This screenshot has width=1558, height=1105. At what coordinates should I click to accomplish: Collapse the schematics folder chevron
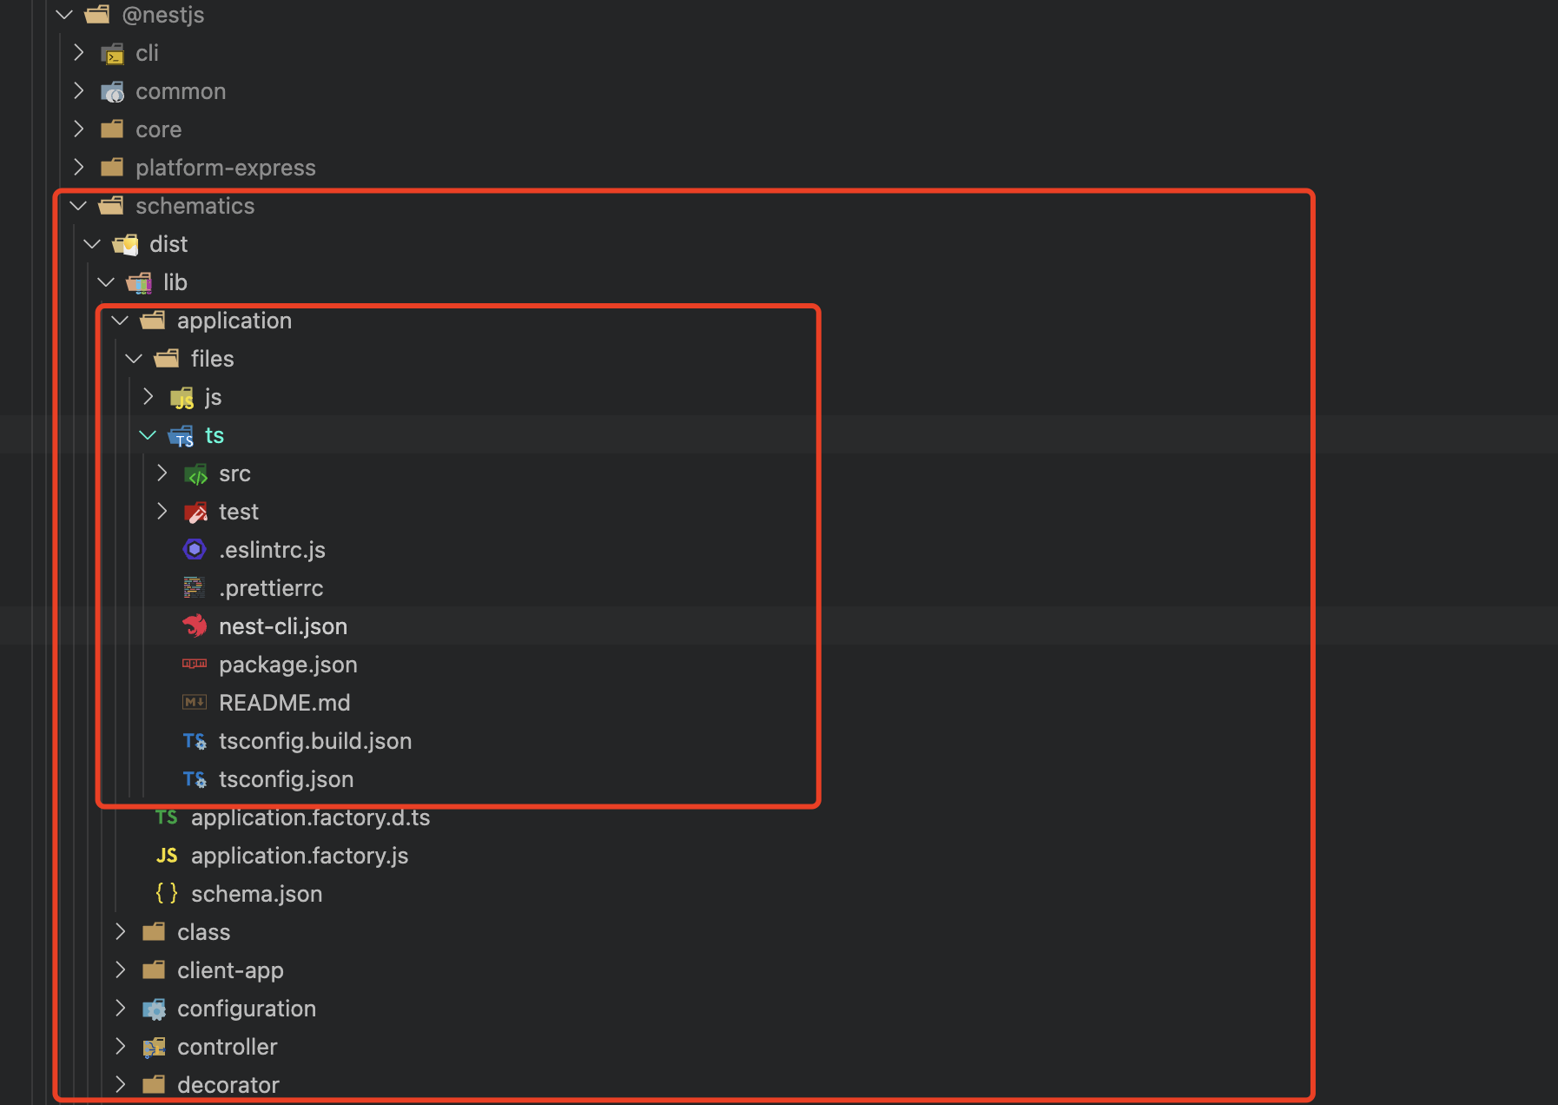(78, 206)
